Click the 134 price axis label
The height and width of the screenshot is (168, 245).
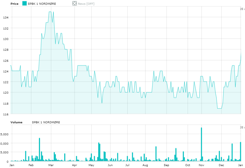6,18
